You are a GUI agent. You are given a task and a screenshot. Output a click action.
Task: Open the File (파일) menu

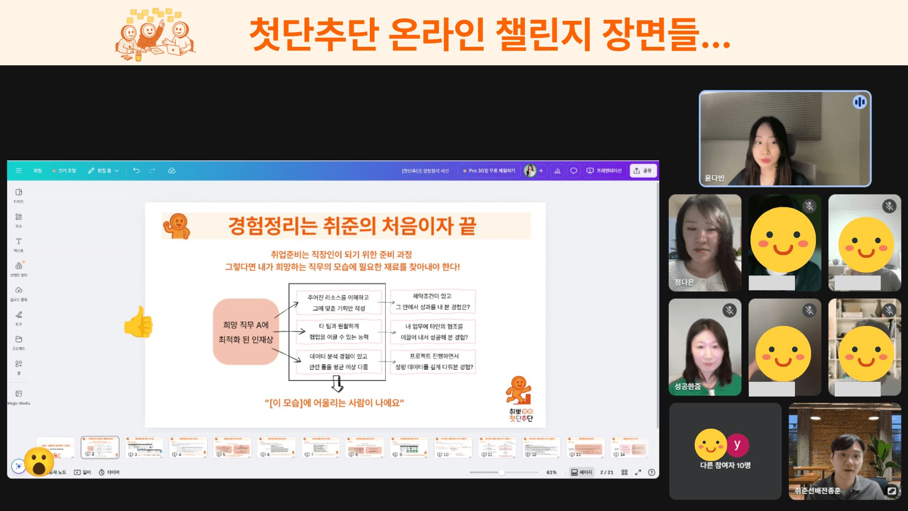point(37,171)
